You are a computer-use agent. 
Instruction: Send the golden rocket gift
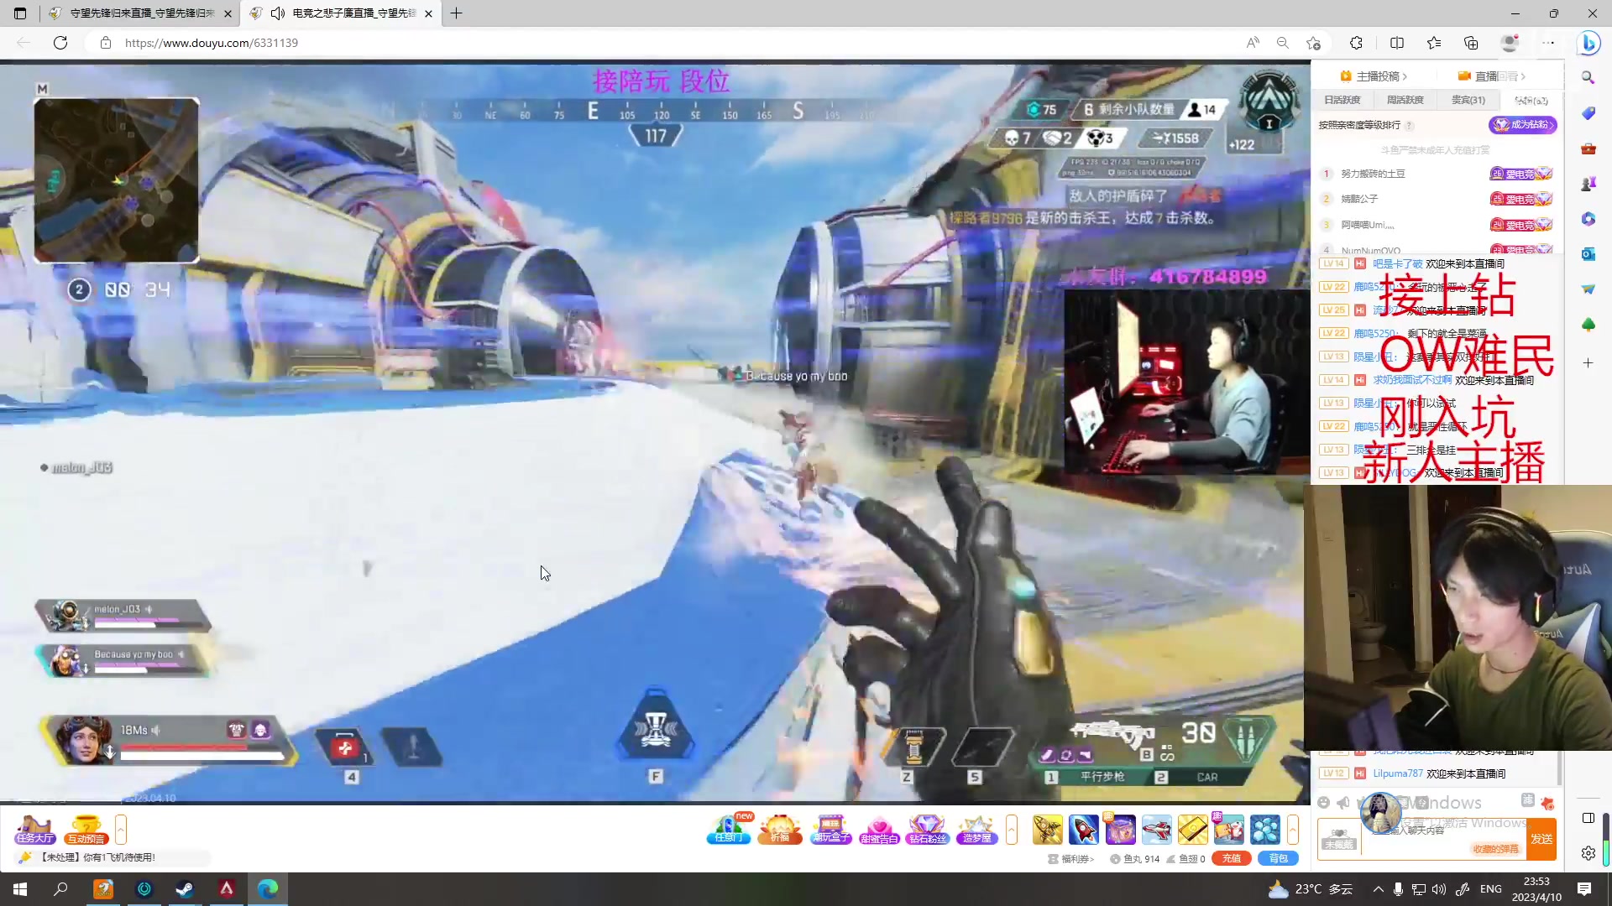(1047, 830)
